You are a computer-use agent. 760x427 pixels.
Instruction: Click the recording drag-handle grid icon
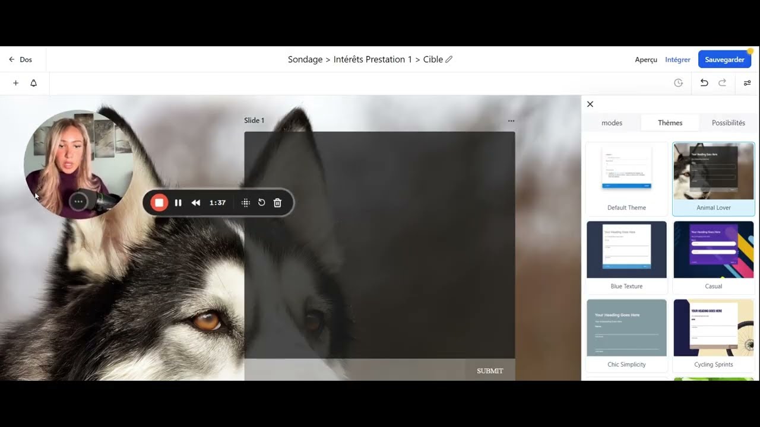(246, 203)
